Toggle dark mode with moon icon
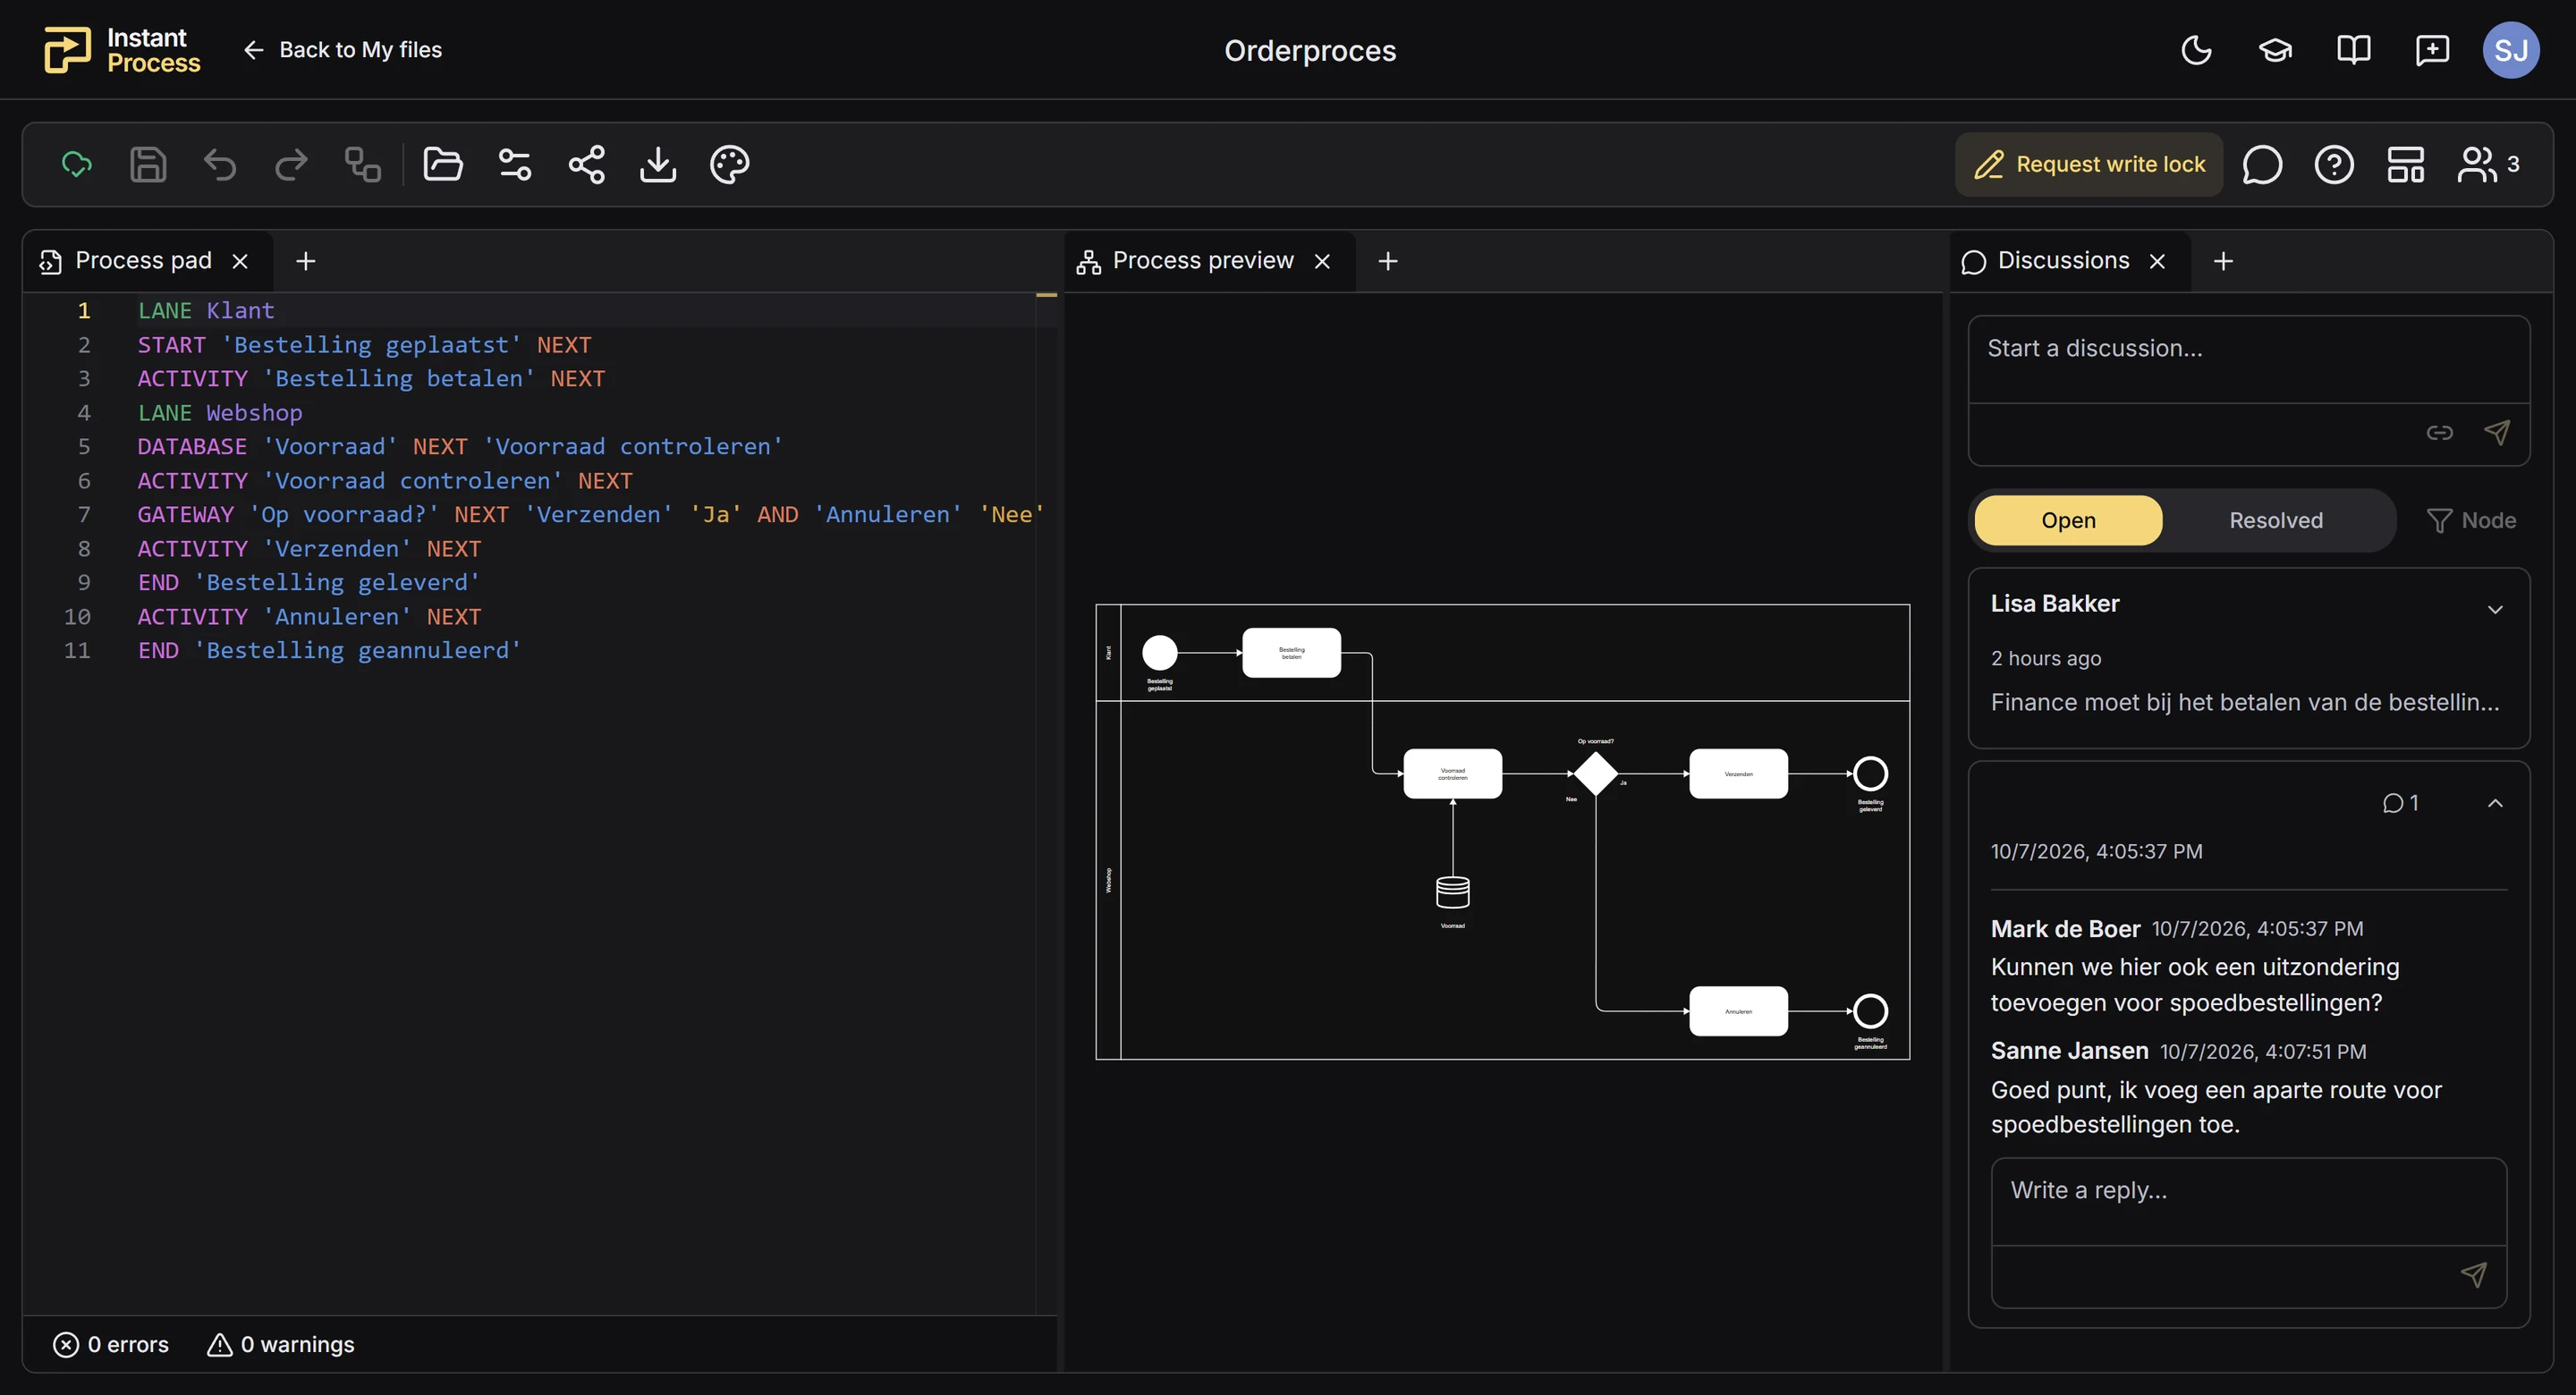The height and width of the screenshot is (1395, 2576). click(x=2196, y=50)
